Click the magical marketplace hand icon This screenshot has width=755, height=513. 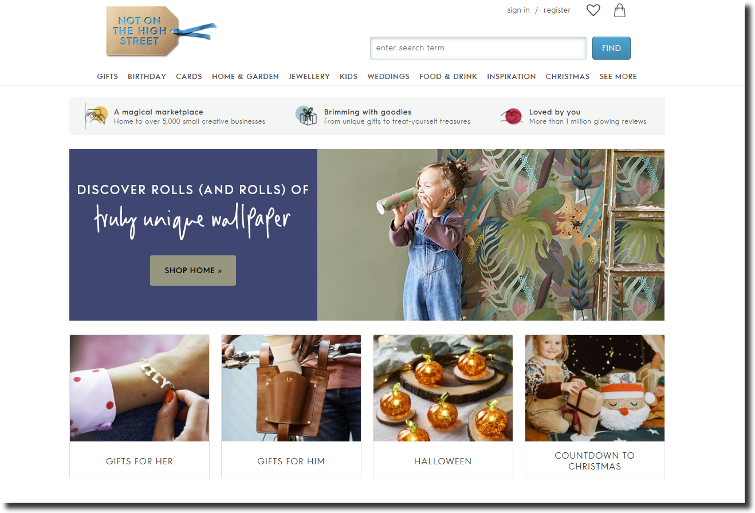pyautogui.click(x=97, y=116)
